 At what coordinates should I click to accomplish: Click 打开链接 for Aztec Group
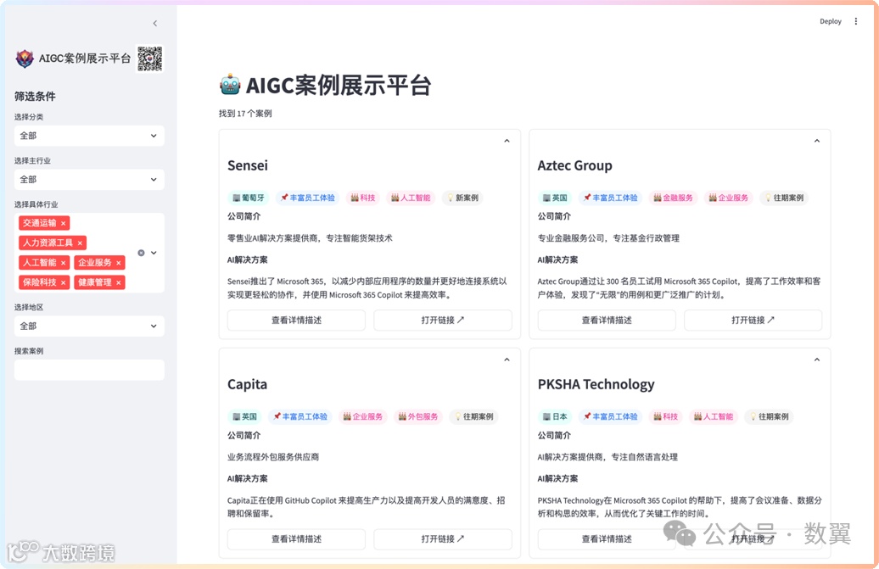click(x=753, y=321)
